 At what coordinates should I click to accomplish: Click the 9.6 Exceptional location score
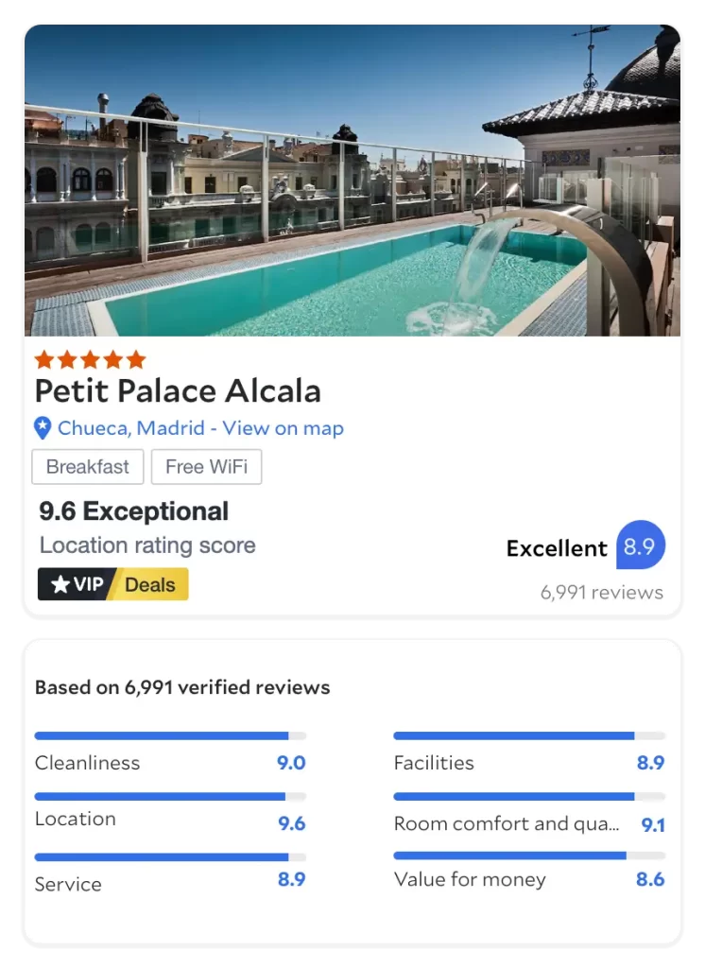[133, 511]
